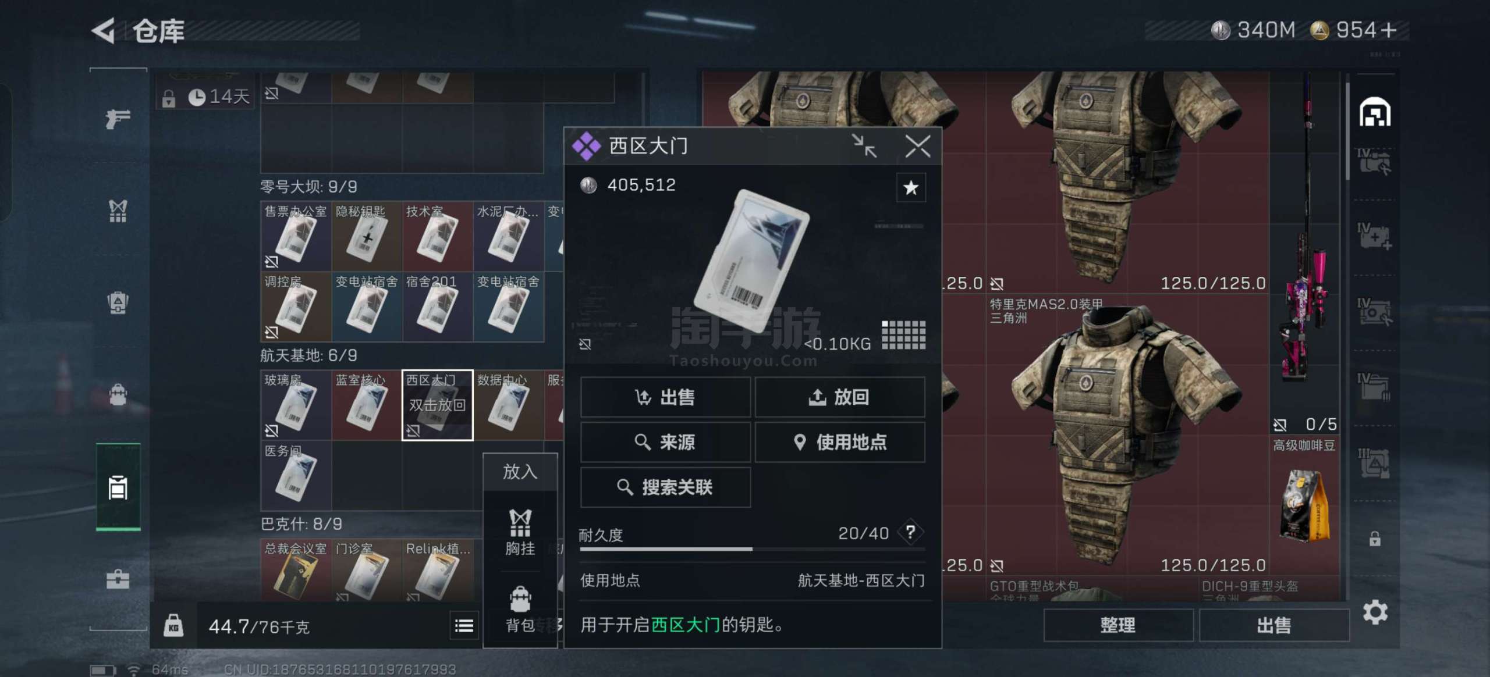Open the weapons category in left sidebar
This screenshot has width=1490, height=677.
pyautogui.click(x=118, y=119)
